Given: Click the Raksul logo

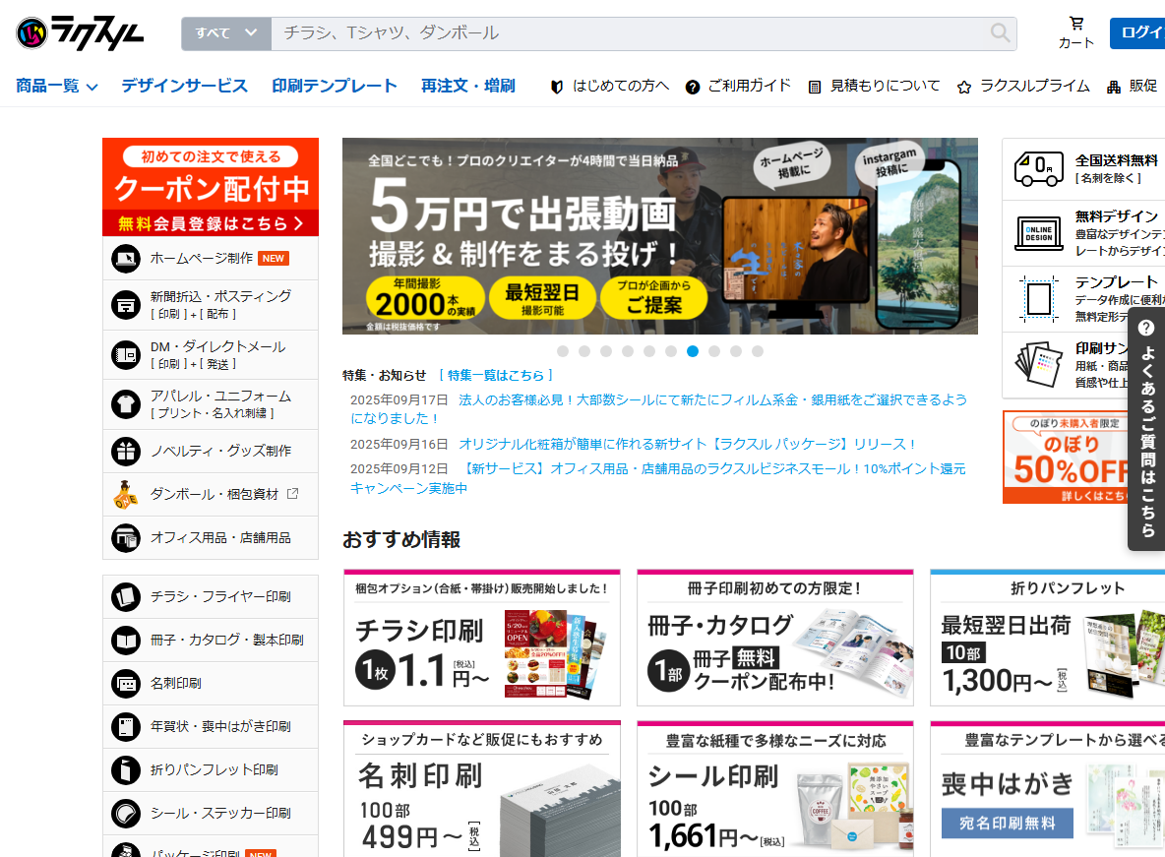Looking at the screenshot, I should pyautogui.click(x=81, y=33).
